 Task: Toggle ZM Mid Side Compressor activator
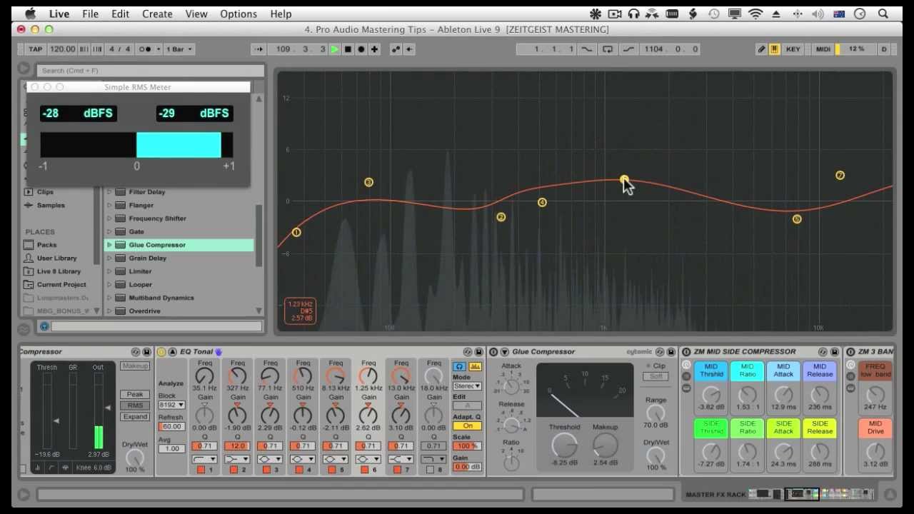coord(686,352)
